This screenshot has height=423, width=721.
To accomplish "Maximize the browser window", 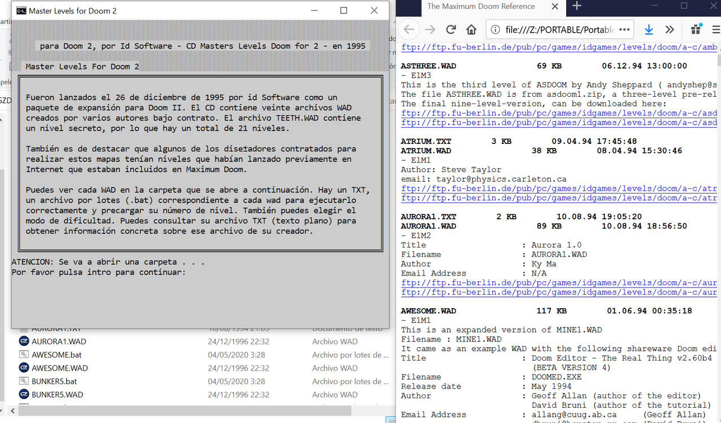I will click(684, 6).
